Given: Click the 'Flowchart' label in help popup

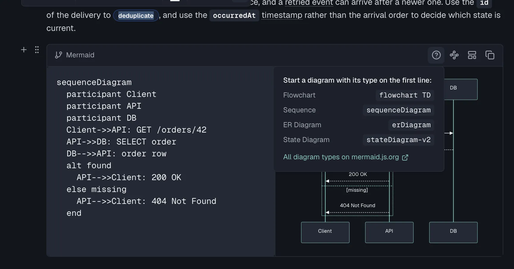Looking at the screenshot, I should [x=299, y=95].
